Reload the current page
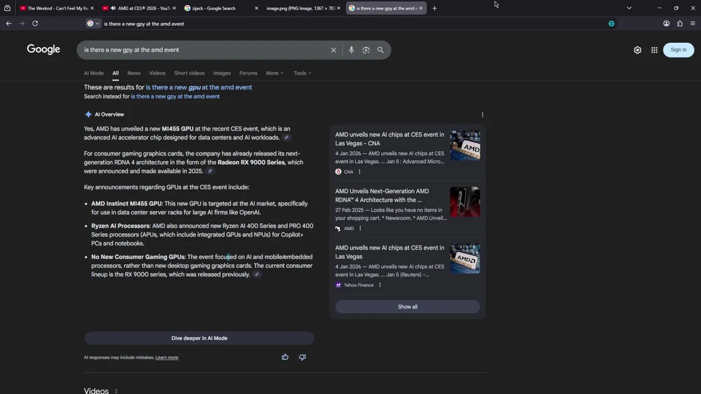The width and height of the screenshot is (701, 394). pos(35,24)
